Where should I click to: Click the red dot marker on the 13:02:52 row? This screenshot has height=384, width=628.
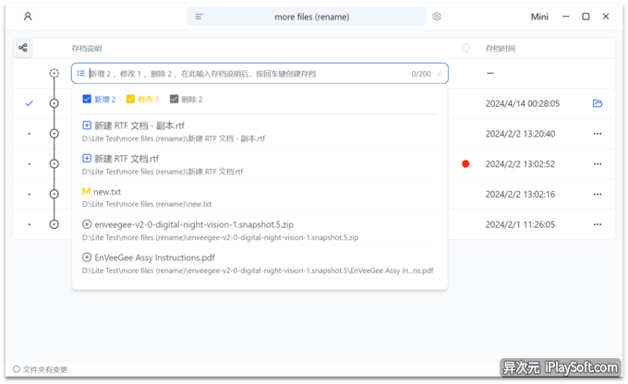(465, 163)
